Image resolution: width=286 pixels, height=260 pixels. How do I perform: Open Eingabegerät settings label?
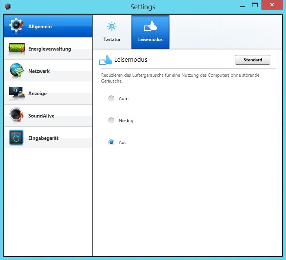pyautogui.click(x=44, y=138)
